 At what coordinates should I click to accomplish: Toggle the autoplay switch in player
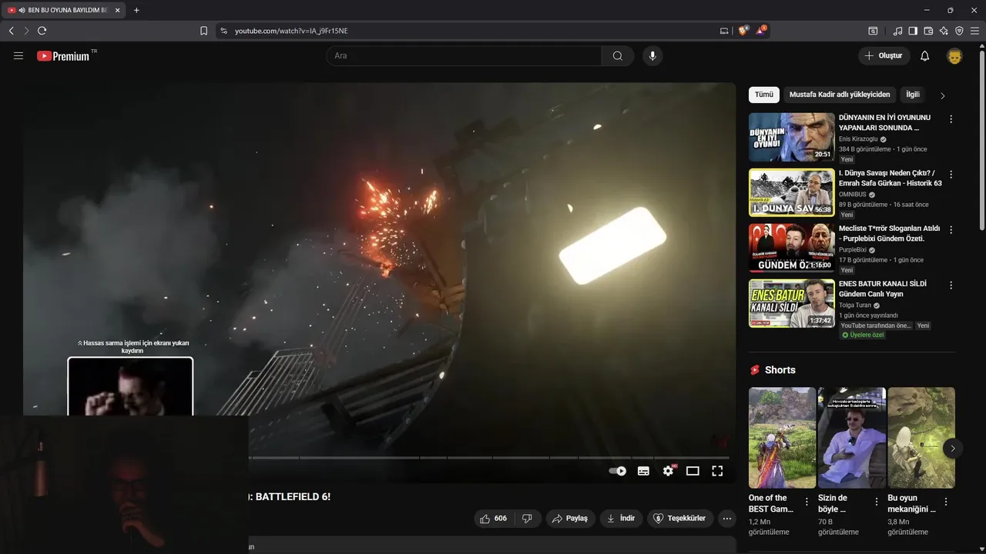(618, 471)
